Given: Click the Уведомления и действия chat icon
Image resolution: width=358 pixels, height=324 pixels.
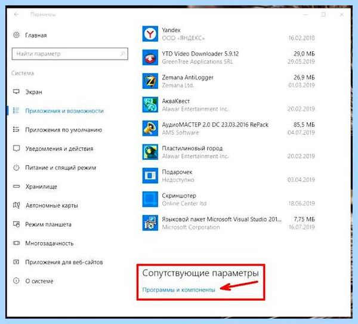Looking at the screenshot, I should 16,149.
